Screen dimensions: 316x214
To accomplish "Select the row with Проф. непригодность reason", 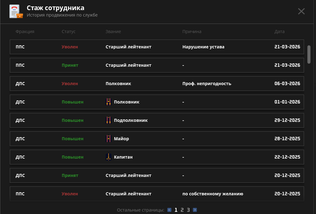I will pos(157,84).
